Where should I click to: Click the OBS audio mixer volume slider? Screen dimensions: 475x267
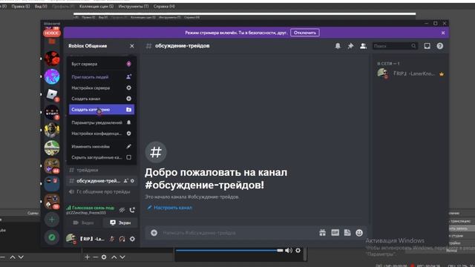[229, 251]
